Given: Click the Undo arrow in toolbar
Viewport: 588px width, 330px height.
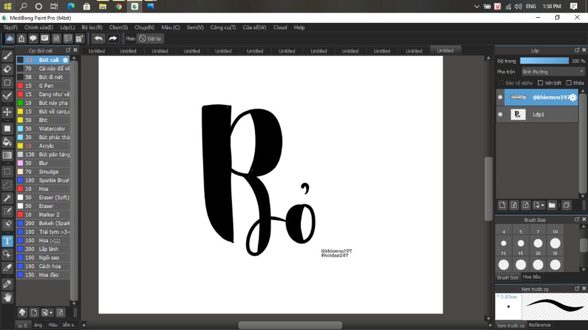Looking at the screenshot, I should pos(98,38).
